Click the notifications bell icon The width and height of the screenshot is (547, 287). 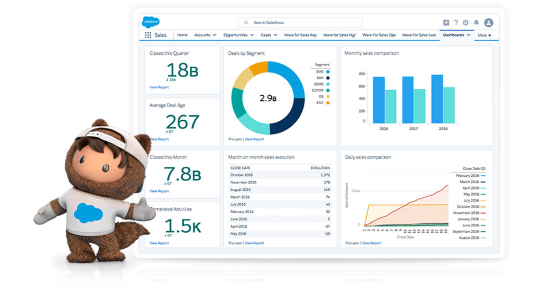[x=476, y=22]
